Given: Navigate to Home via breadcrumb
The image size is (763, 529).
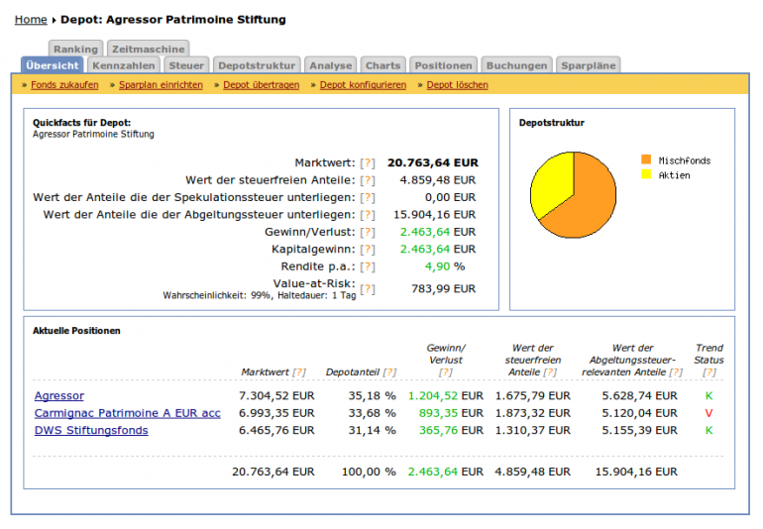Looking at the screenshot, I should [31, 20].
